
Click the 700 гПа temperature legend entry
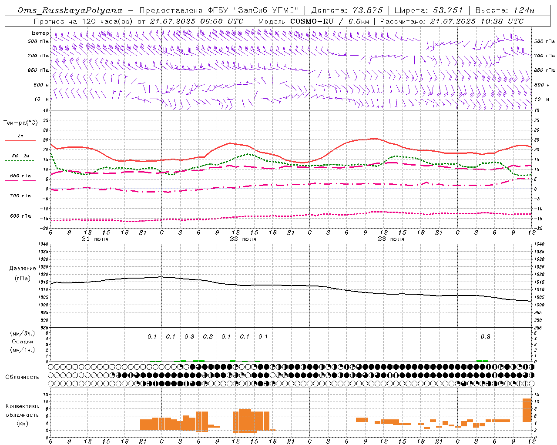click(20, 196)
